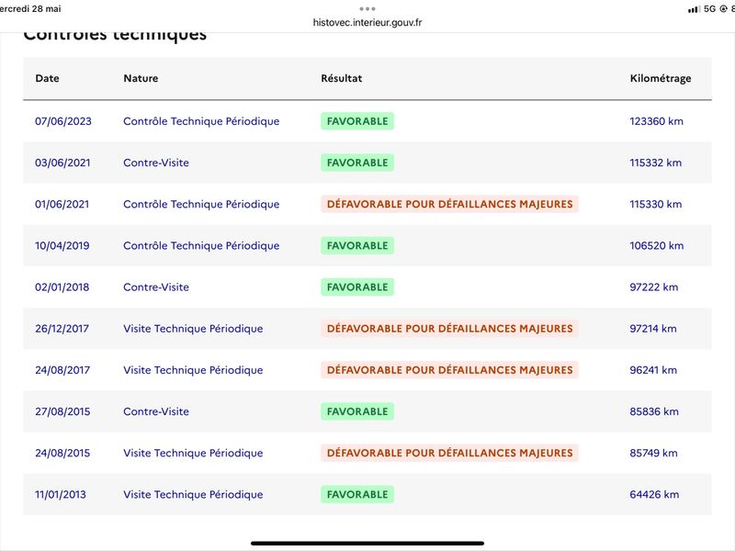Tap the orientation lock status icon

[x=723, y=9]
